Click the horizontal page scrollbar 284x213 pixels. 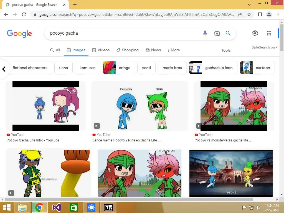(x=129, y=199)
